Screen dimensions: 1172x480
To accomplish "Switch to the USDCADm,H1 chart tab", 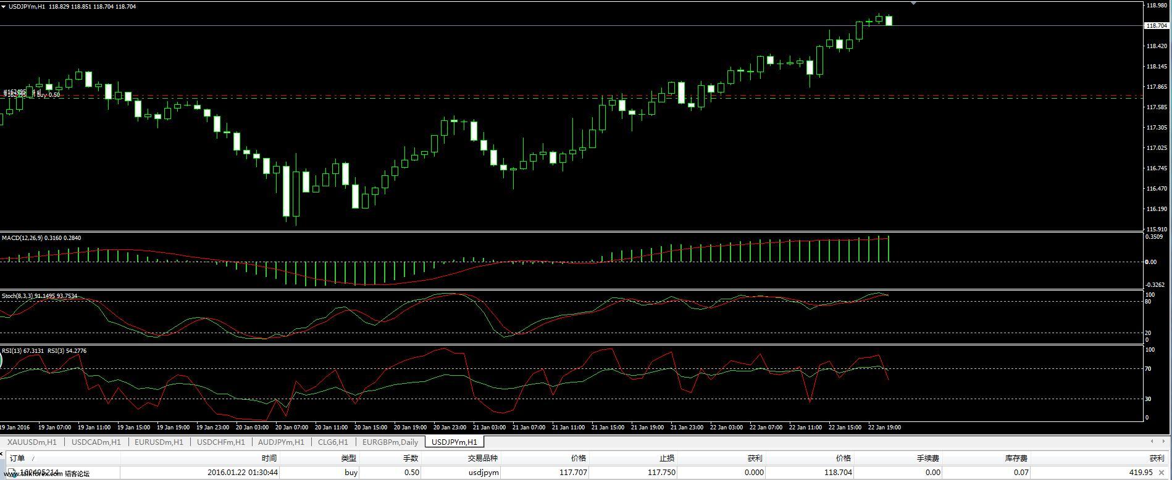I will coord(96,442).
